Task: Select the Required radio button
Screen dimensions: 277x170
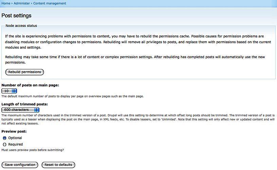Action: 5,144
